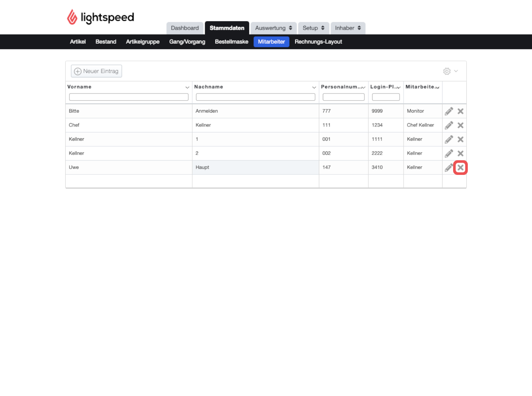Click the Personalnummer value 777
The width and height of the screenshot is (532, 396).
click(x=327, y=111)
